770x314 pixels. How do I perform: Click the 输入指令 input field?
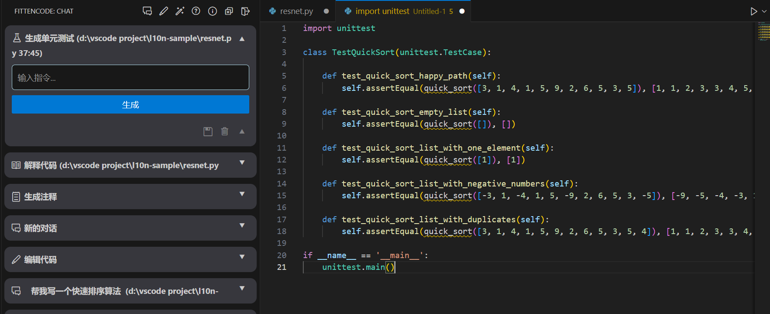[x=130, y=78]
